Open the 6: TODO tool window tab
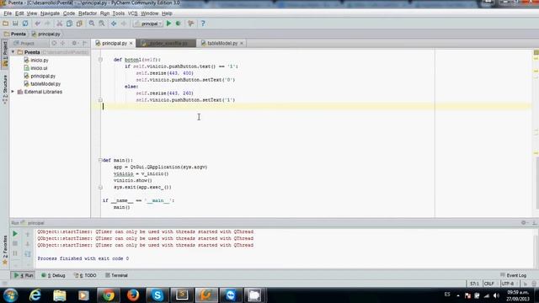 click(85, 275)
